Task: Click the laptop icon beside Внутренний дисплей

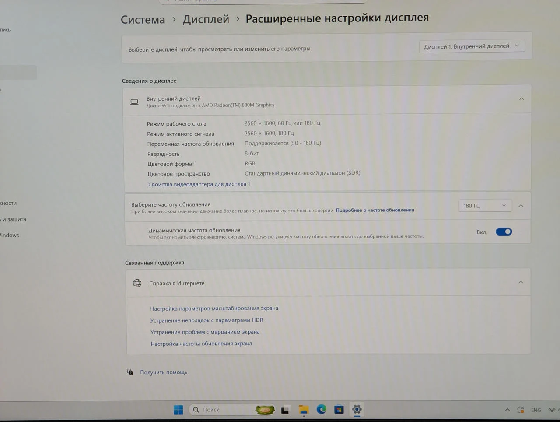Action: click(135, 102)
